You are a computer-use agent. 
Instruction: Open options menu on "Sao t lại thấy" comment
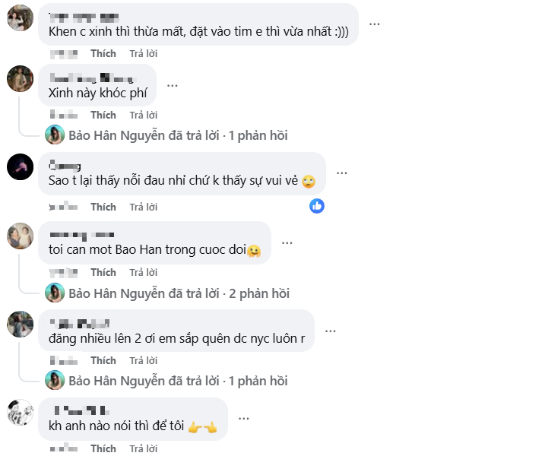click(342, 173)
